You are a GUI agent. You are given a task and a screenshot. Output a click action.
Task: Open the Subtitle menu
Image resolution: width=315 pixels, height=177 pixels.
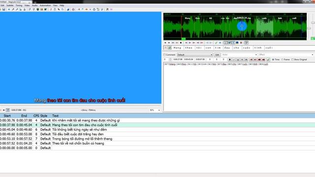(10, 5)
